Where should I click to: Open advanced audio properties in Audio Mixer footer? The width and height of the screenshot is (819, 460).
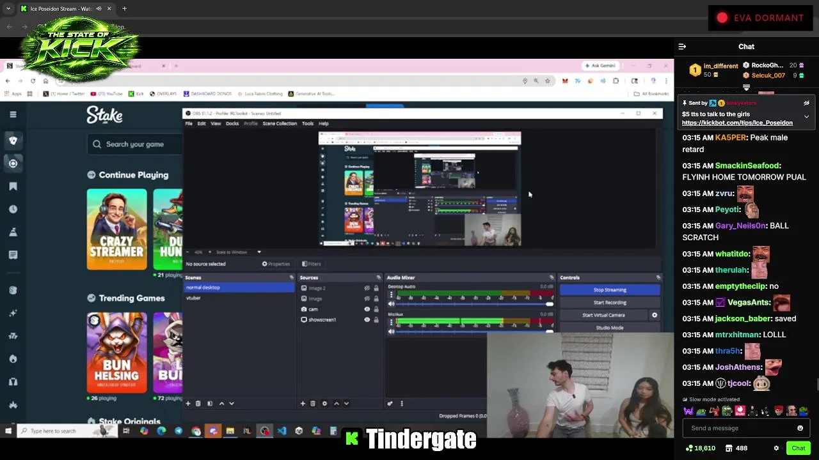(390, 403)
